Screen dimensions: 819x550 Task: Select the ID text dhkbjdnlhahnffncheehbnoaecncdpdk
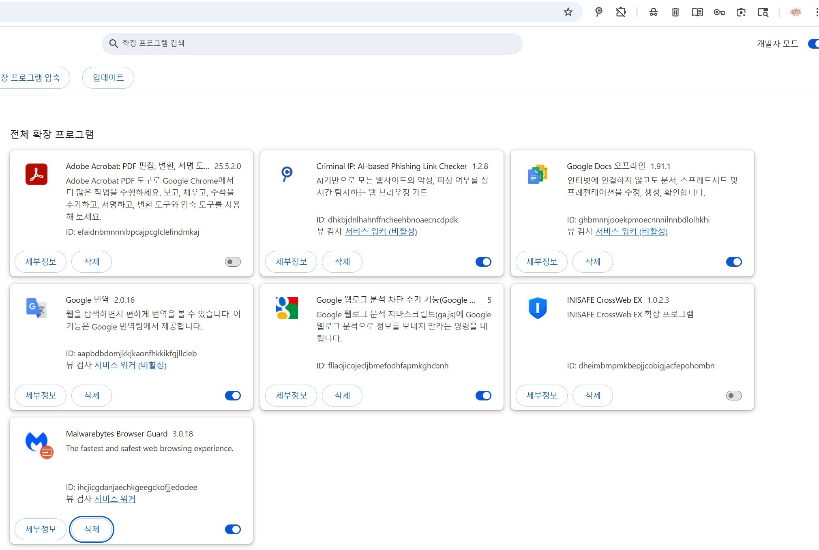click(x=392, y=220)
